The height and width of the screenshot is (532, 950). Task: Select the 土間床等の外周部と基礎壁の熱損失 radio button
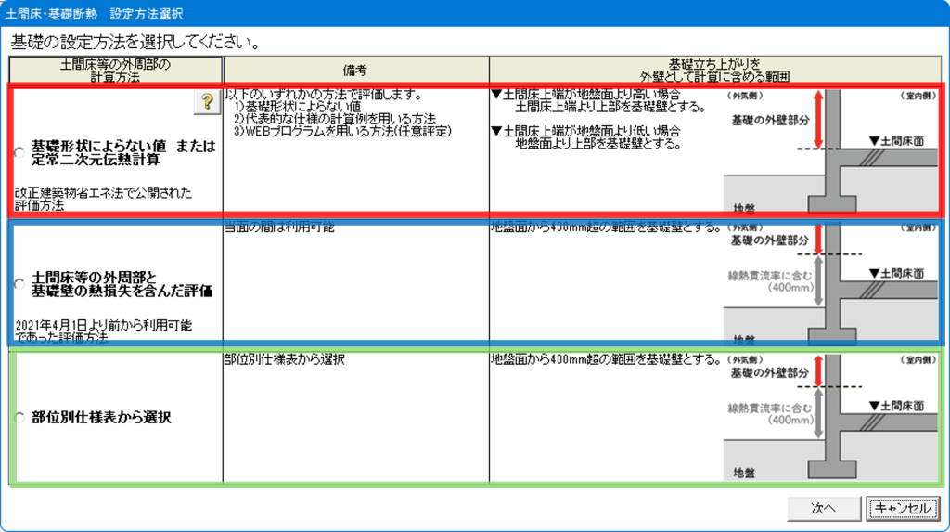tap(20, 285)
